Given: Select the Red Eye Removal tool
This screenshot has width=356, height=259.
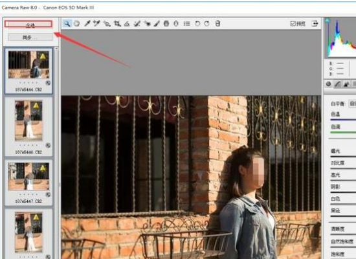Looking at the screenshot, I should [x=147, y=23].
